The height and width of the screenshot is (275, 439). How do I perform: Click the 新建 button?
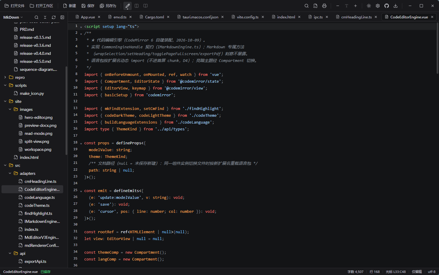tap(70, 6)
